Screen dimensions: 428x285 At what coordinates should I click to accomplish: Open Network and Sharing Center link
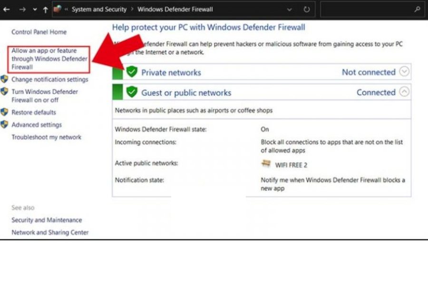(50, 232)
